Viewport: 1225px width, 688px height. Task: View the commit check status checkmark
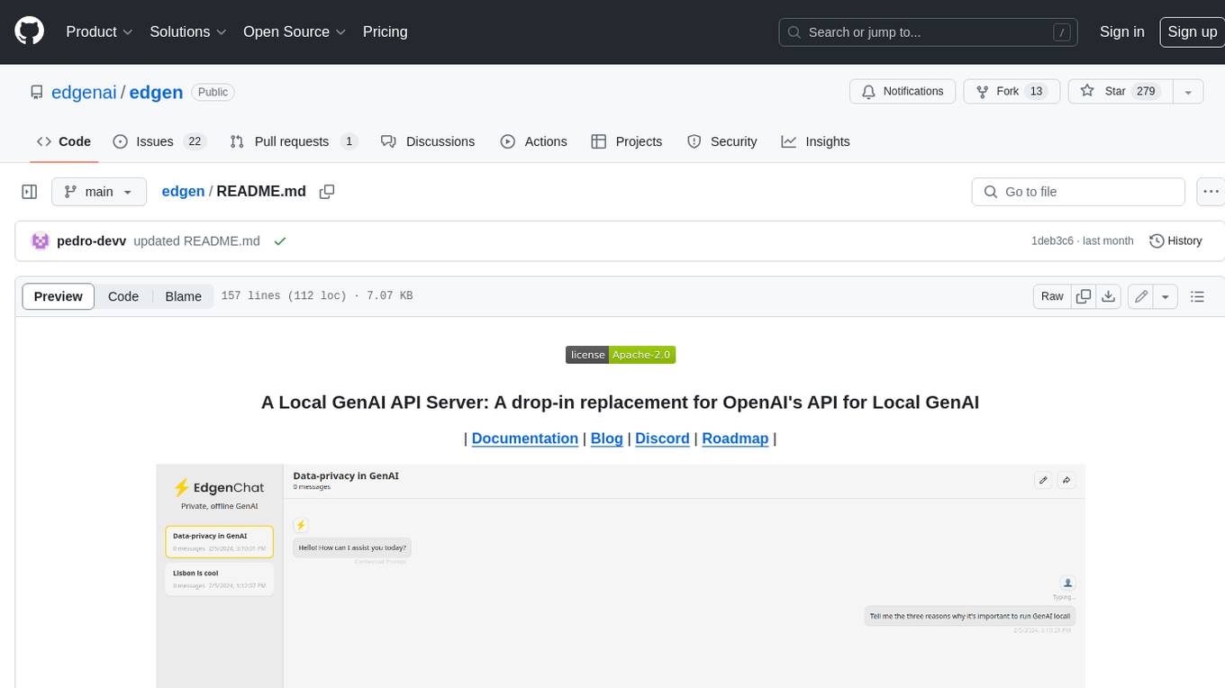(x=280, y=241)
